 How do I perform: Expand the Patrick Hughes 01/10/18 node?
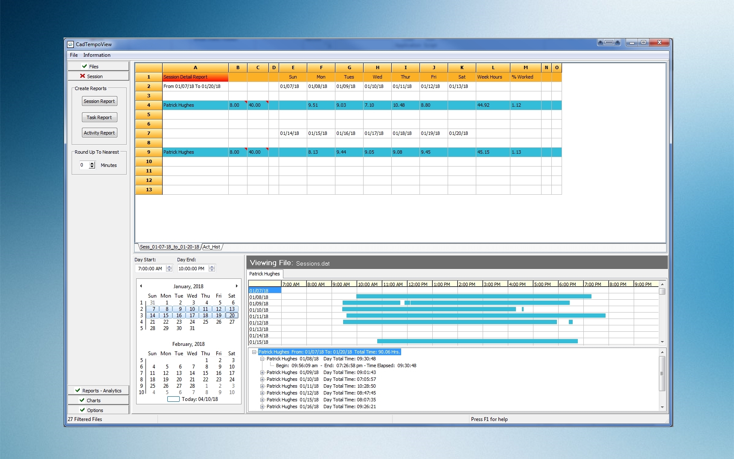262,380
